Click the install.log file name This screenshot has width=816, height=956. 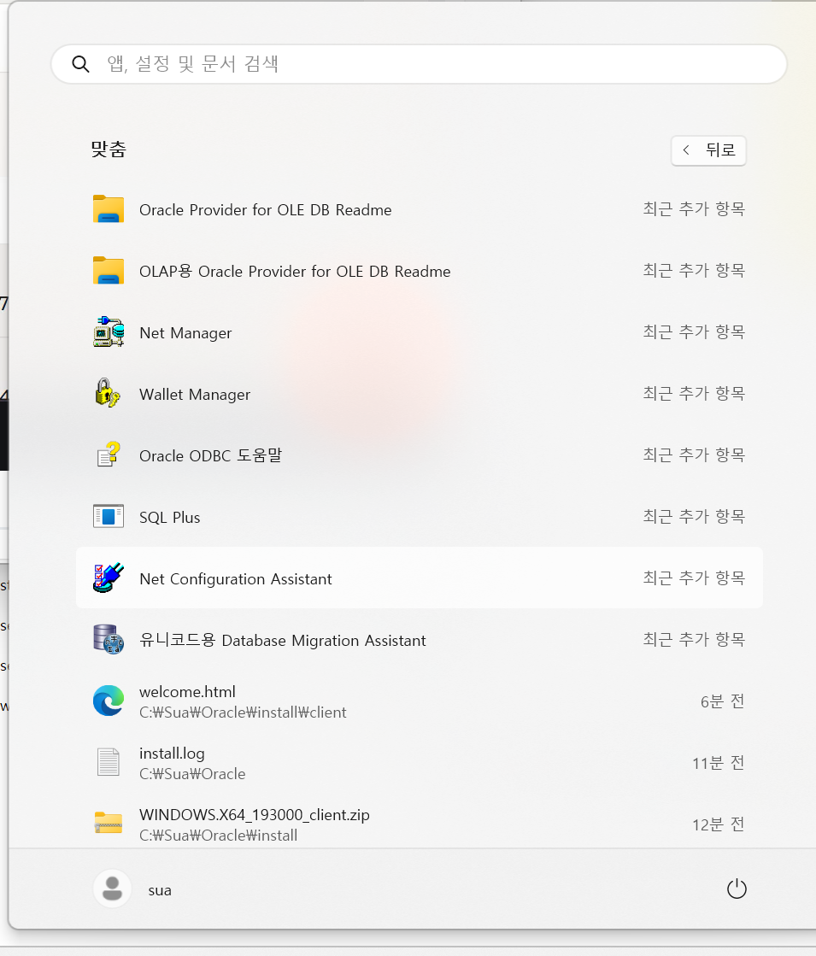pyautogui.click(x=172, y=754)
